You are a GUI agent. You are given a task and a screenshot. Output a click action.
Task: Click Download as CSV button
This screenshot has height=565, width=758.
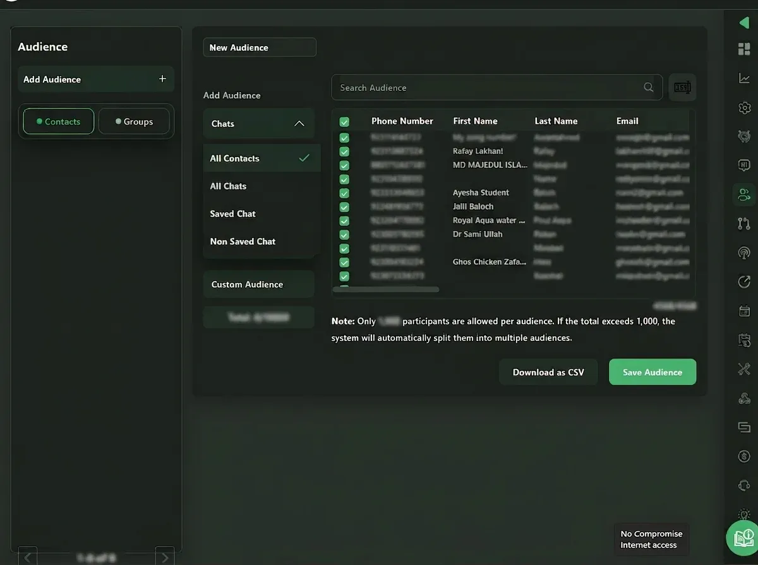pos(548,372)
